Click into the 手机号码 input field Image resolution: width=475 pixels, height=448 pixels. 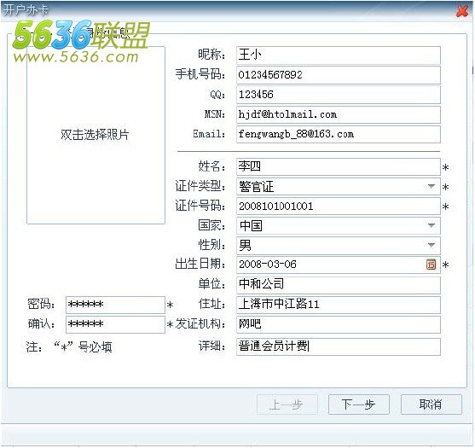click(339, 75)
